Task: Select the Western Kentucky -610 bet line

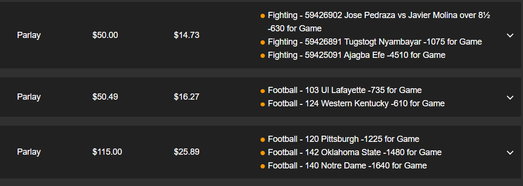Action: click(x=356, y=103)
